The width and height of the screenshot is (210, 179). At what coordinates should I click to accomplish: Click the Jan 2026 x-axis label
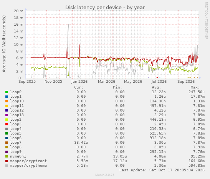(x=79, y=82)
